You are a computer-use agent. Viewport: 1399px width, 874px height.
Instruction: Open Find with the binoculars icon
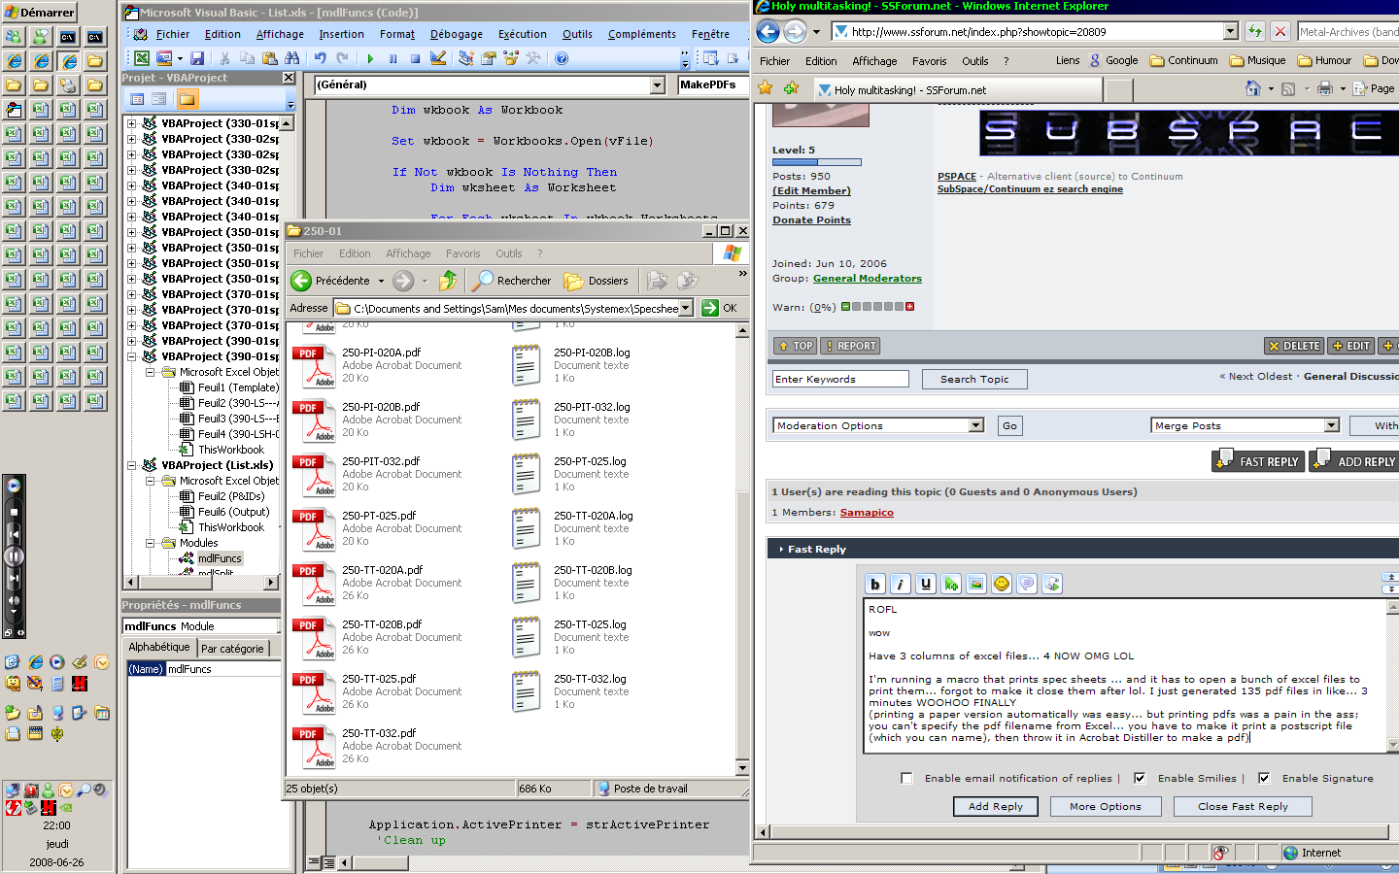pyautogui.click(x=291, y=58)
